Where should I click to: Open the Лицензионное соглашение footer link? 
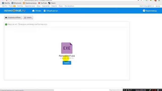coord(116,90)
